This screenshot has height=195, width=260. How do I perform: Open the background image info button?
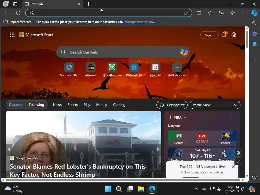[x=238, y=153]
